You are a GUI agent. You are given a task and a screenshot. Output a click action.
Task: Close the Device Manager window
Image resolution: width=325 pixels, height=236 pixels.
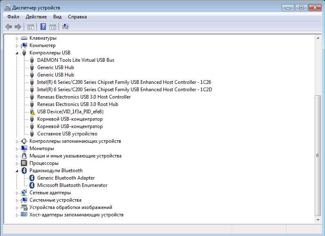point(315,8)
